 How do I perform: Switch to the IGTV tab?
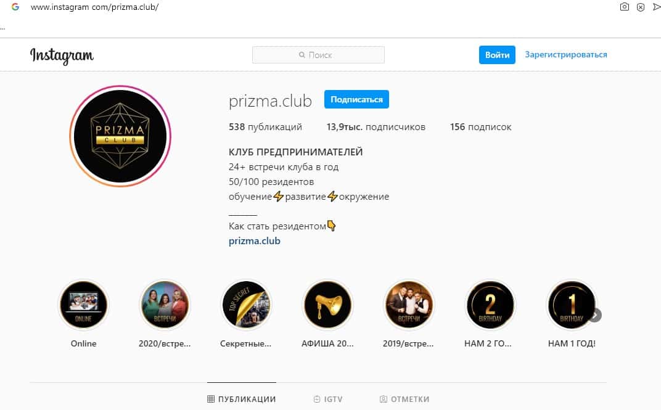[x=328, y=399]
